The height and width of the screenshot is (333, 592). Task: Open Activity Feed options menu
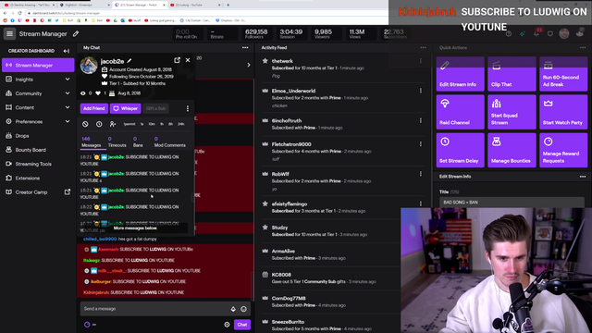(423, 47)
